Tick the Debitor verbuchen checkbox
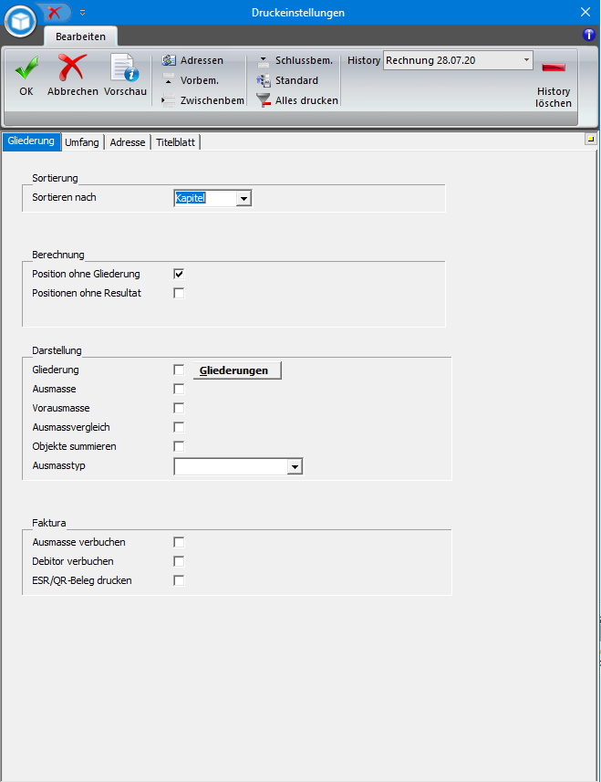This screenshot has width=601, height=782. tap(179, 561)
